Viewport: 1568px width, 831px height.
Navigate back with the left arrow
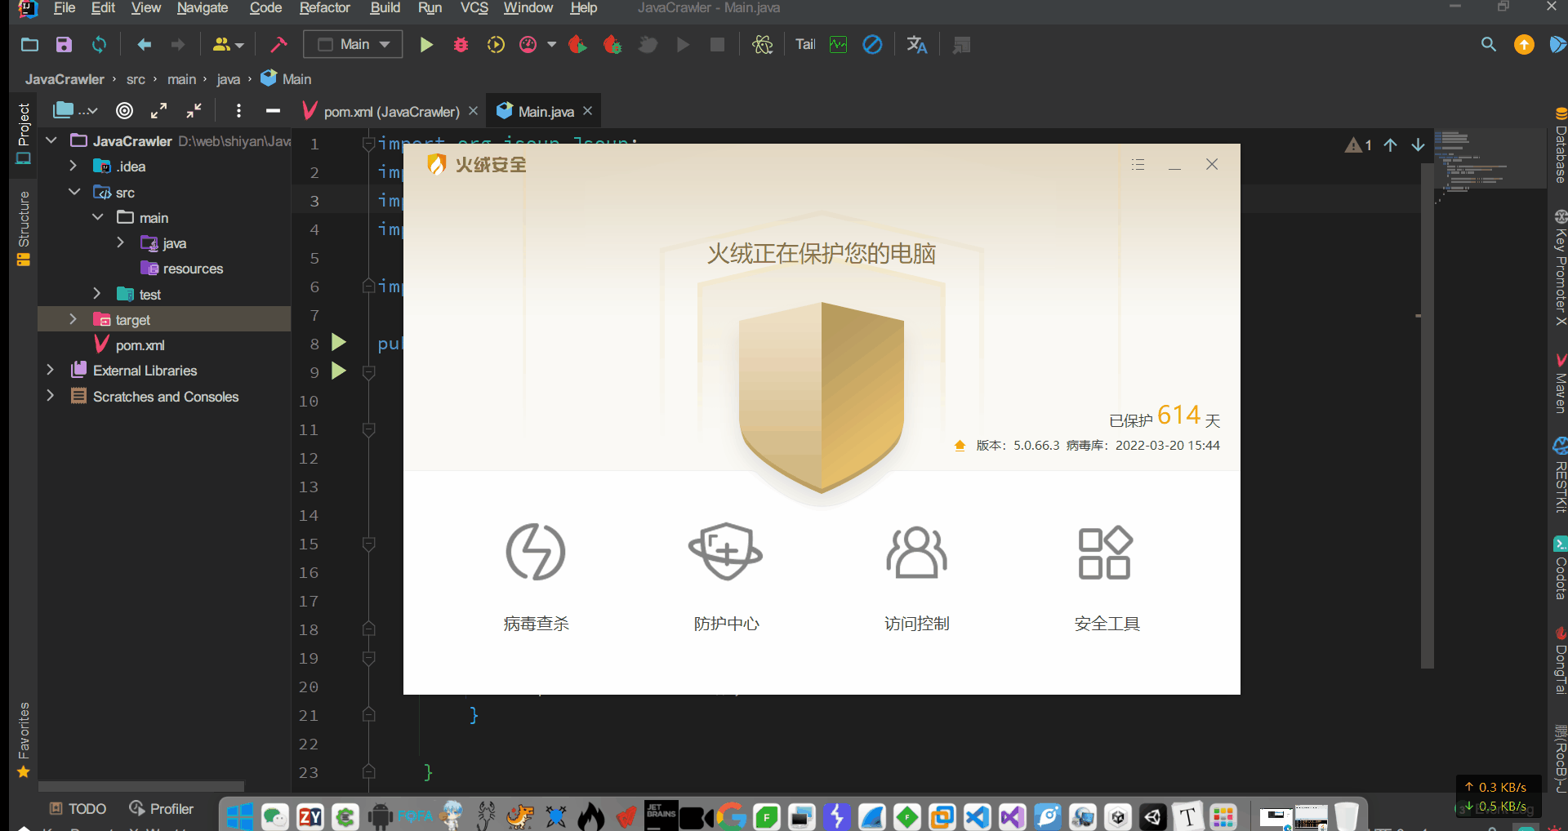(144, 45)
